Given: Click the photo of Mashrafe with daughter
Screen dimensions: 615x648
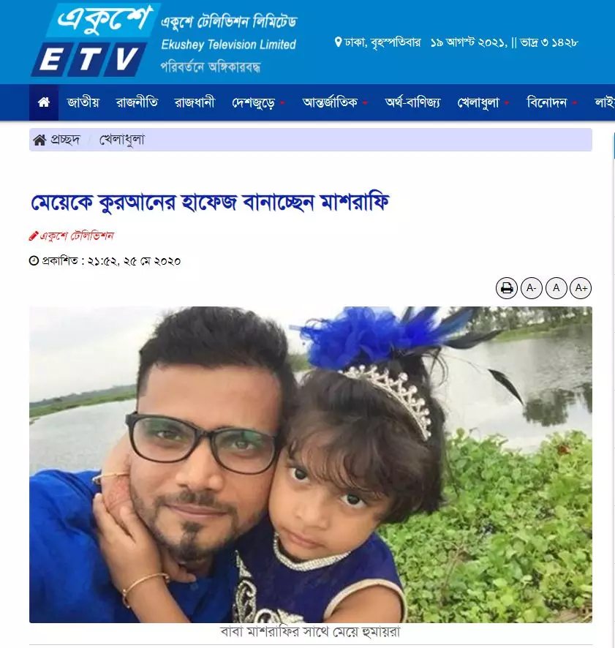Looking at the screenshot, I should coord(310,464).
